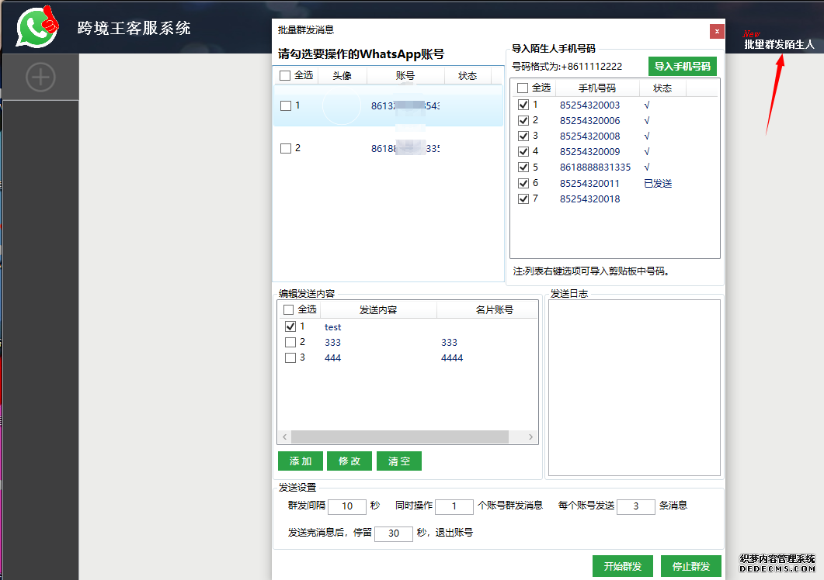The height and width of the screenshot is (580, 824).
Task: Click 停止群发 to stop broadcasting
Action: 690,566
